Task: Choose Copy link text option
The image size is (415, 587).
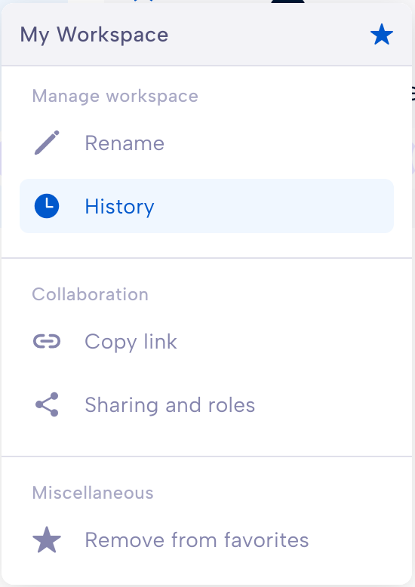Action: (x=131, y=343)
